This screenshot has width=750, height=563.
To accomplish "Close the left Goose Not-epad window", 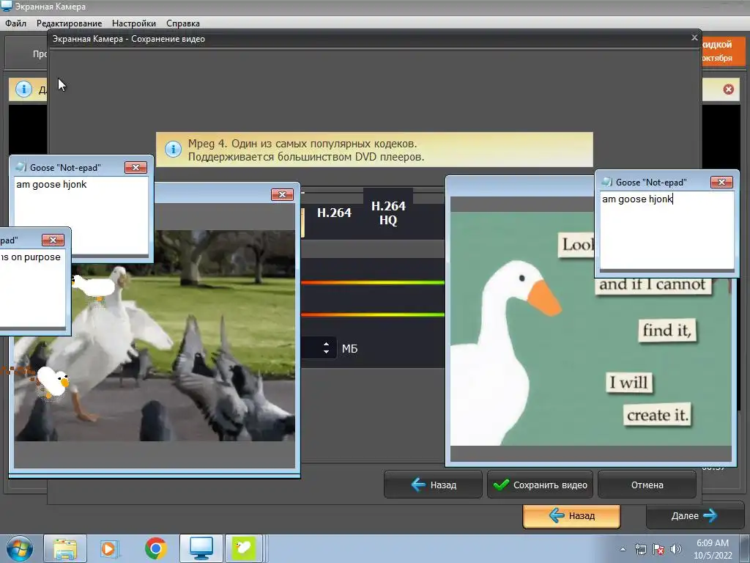I will pos(135,167).
